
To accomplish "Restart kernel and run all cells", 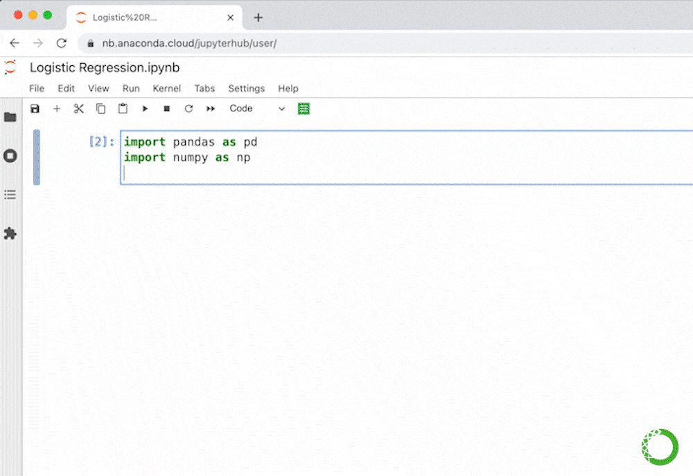I will pyautogui.click(x=211, y=109).
